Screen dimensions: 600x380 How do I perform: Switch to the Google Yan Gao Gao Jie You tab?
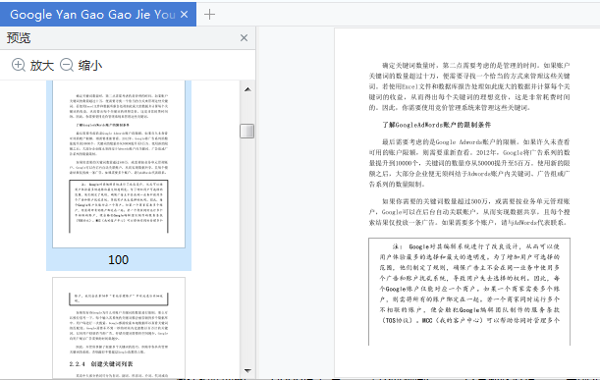click(92, 15)
